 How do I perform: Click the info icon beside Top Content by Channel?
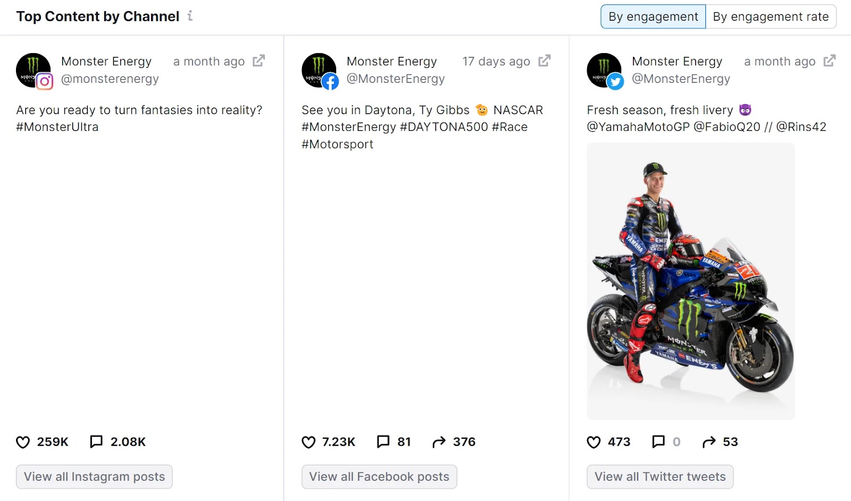190,16
